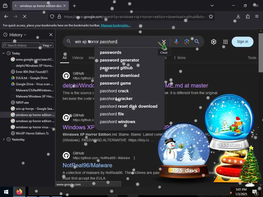This screenshot has width=263, height=197.
Task: Click the Firefox taskbar icon
Action: coord(19,192)
